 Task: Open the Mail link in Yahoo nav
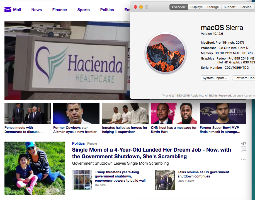[17, 10]
